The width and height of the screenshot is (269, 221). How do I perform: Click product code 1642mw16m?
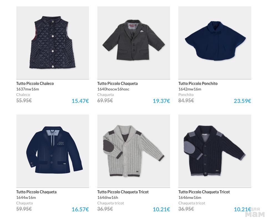coord(190,89)
